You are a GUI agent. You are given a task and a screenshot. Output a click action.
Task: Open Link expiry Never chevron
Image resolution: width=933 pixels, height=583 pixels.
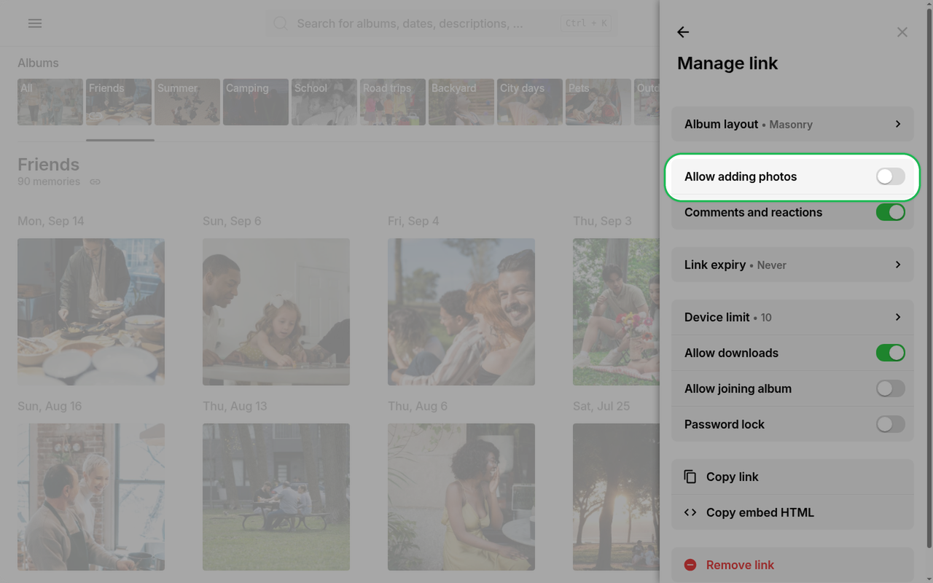(x=898, y=265)
